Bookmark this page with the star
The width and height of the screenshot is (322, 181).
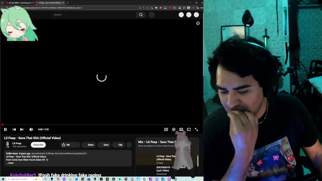[x=147, y=8]
